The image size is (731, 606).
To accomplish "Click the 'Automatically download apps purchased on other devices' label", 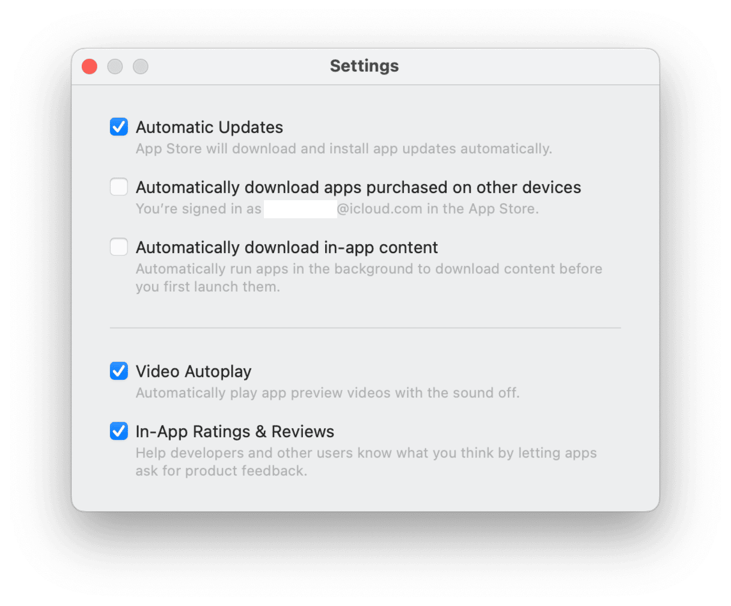I will coord(358,188).
